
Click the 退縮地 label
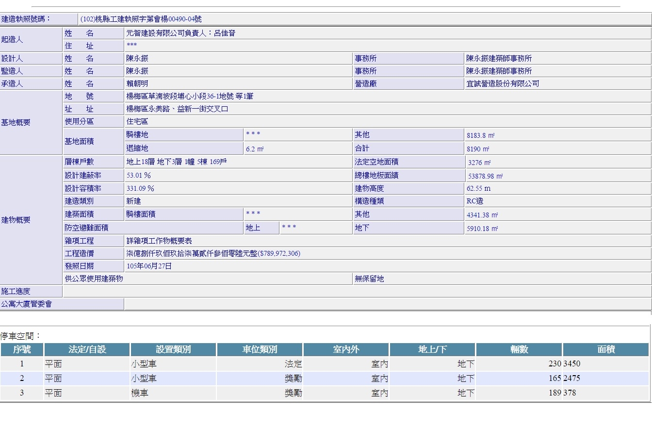(x=137, y=148)
